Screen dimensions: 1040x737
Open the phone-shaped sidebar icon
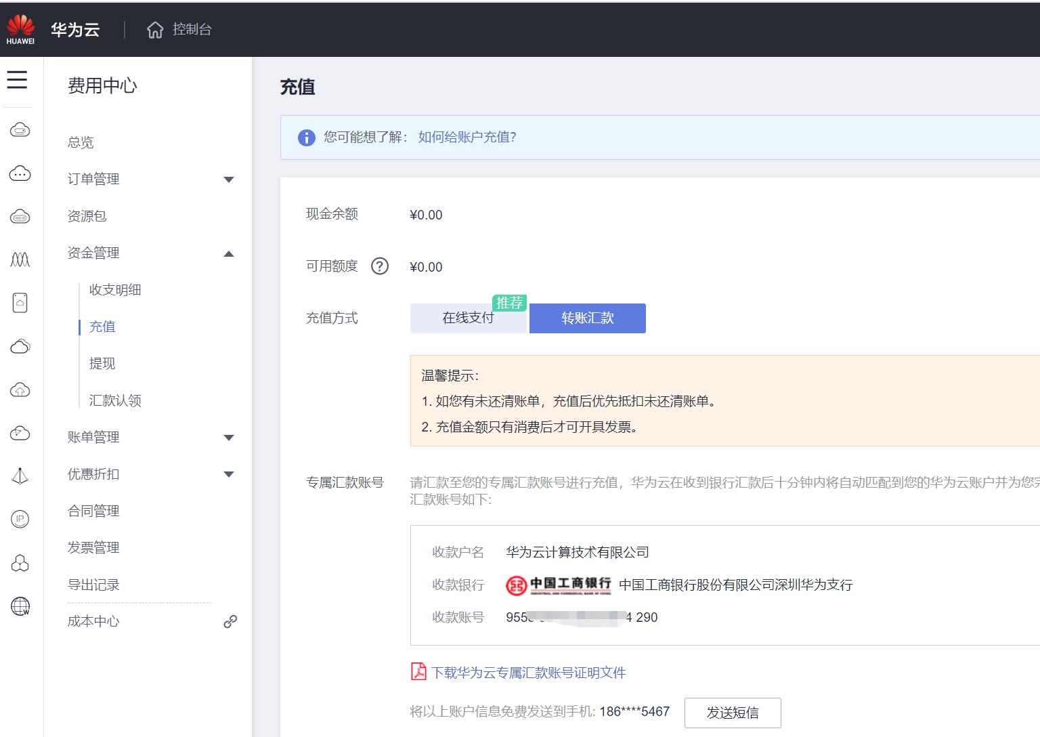(x=20, y=303)
